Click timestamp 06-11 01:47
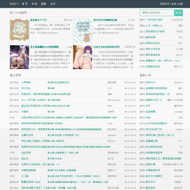This screenshot has width=190, height=190. pos(130,106)
